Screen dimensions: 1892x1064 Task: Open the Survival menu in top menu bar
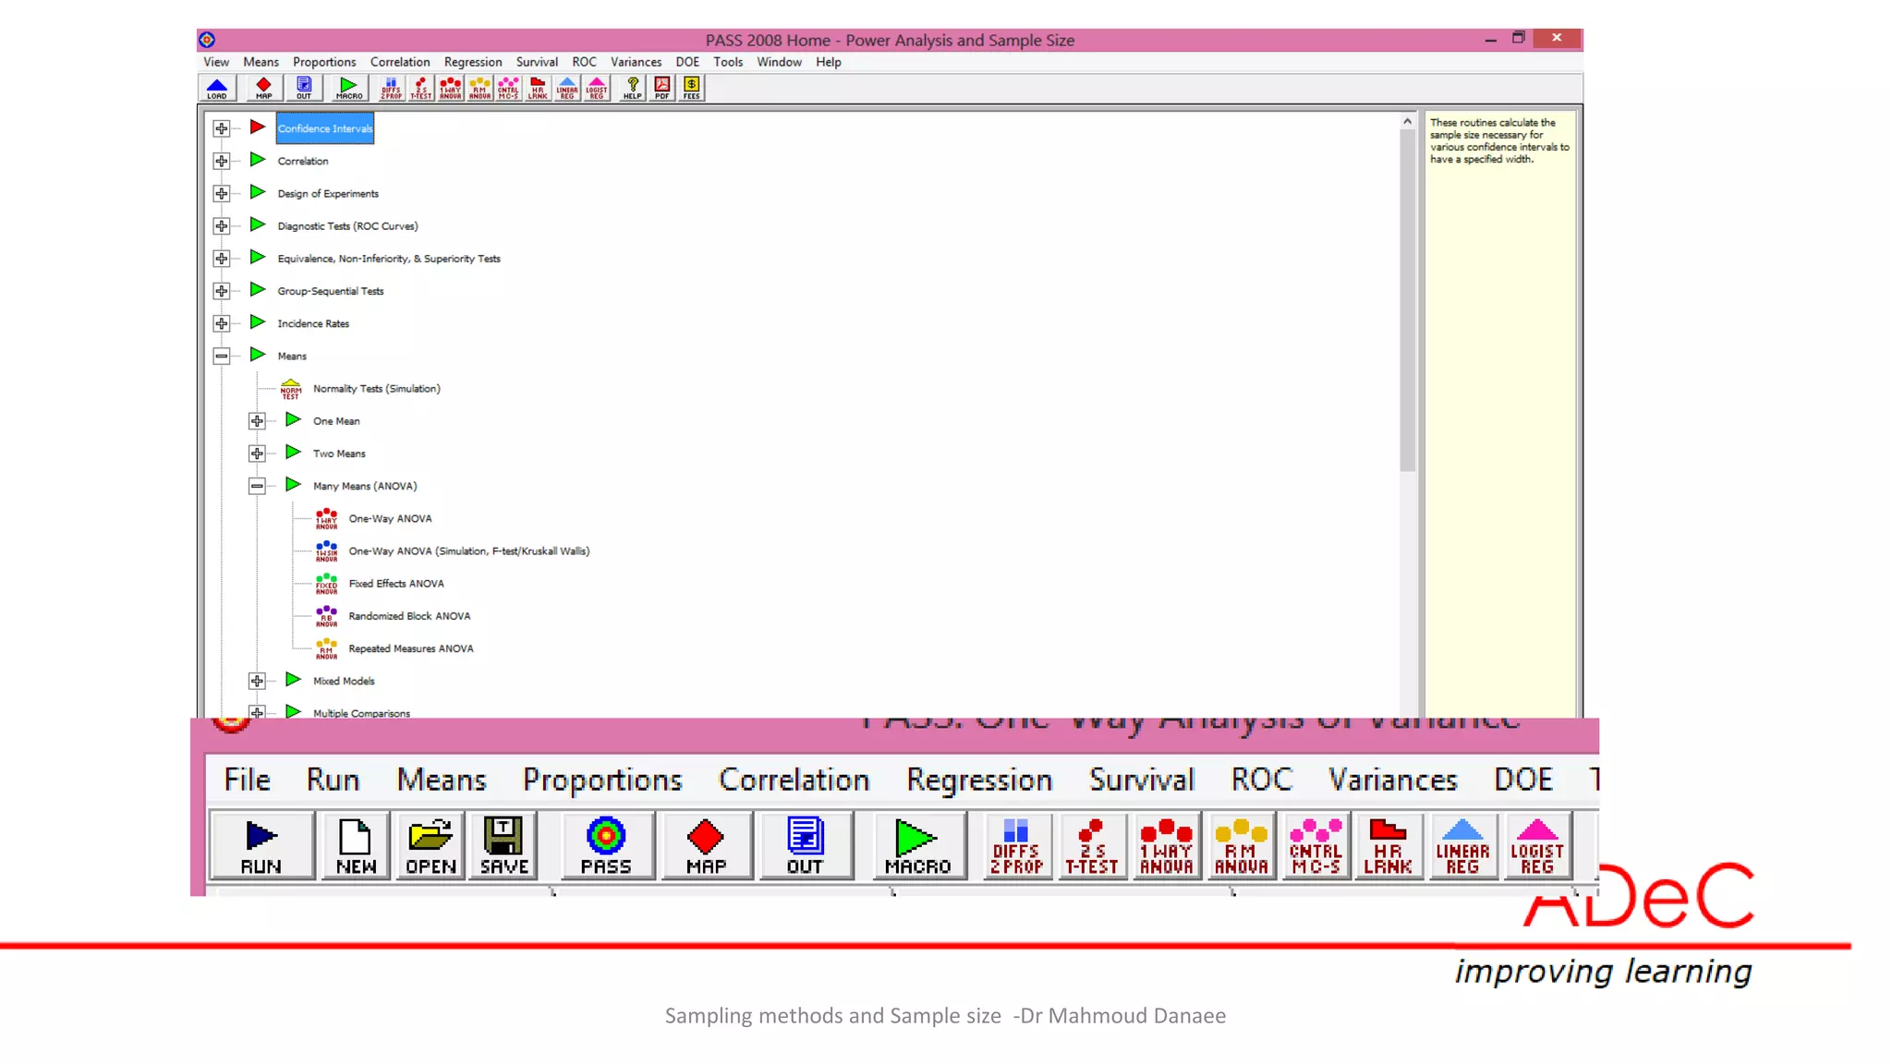(536, 62)
